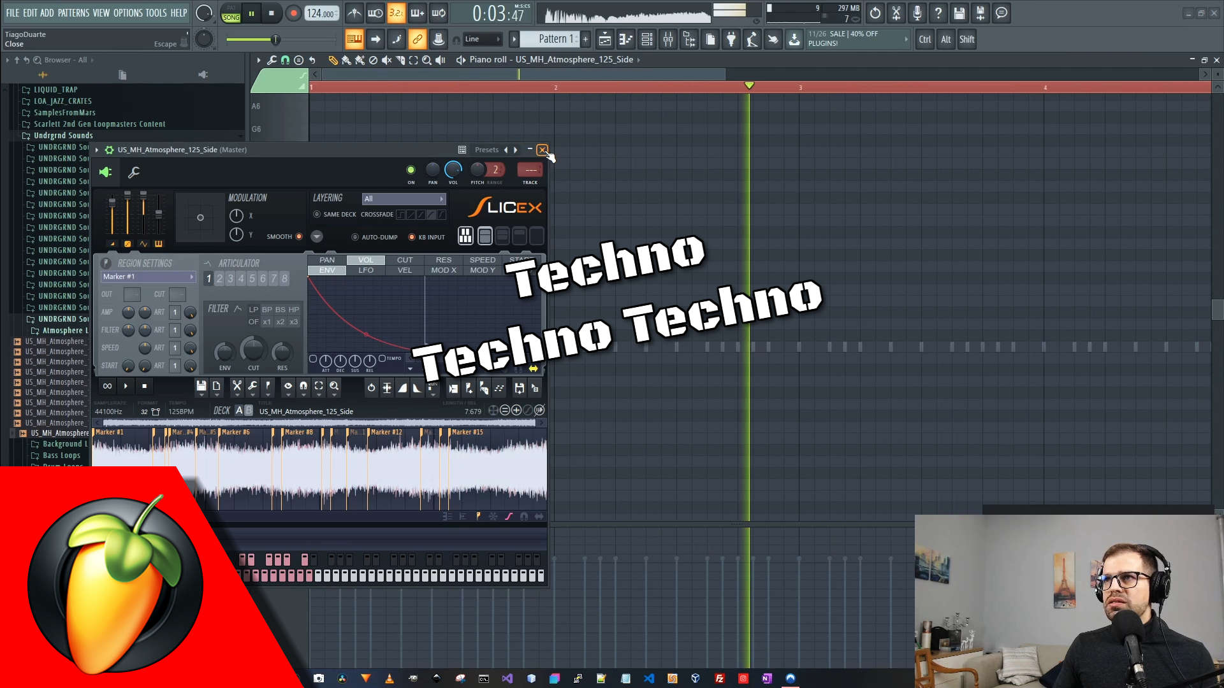The width and height of the screenshot is (1224, 688).
Task: Pause playback in the transport bar
Action: [251, 13]
